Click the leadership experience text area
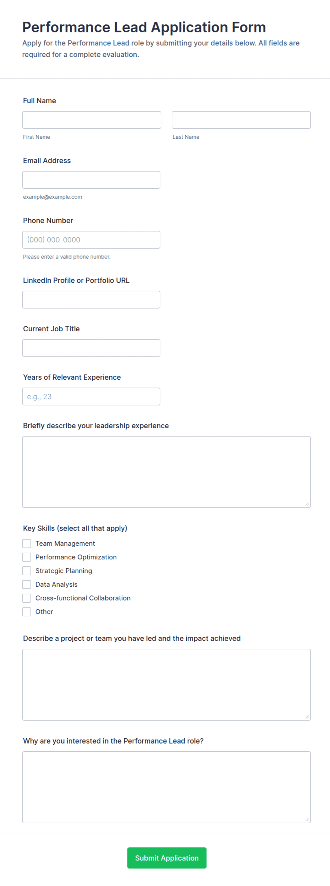330x886 pixels. [x=166, y=472]
